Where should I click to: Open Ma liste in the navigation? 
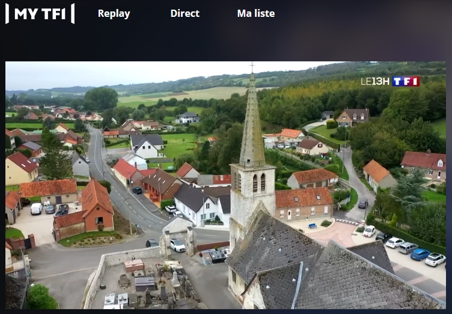point(255,13)
